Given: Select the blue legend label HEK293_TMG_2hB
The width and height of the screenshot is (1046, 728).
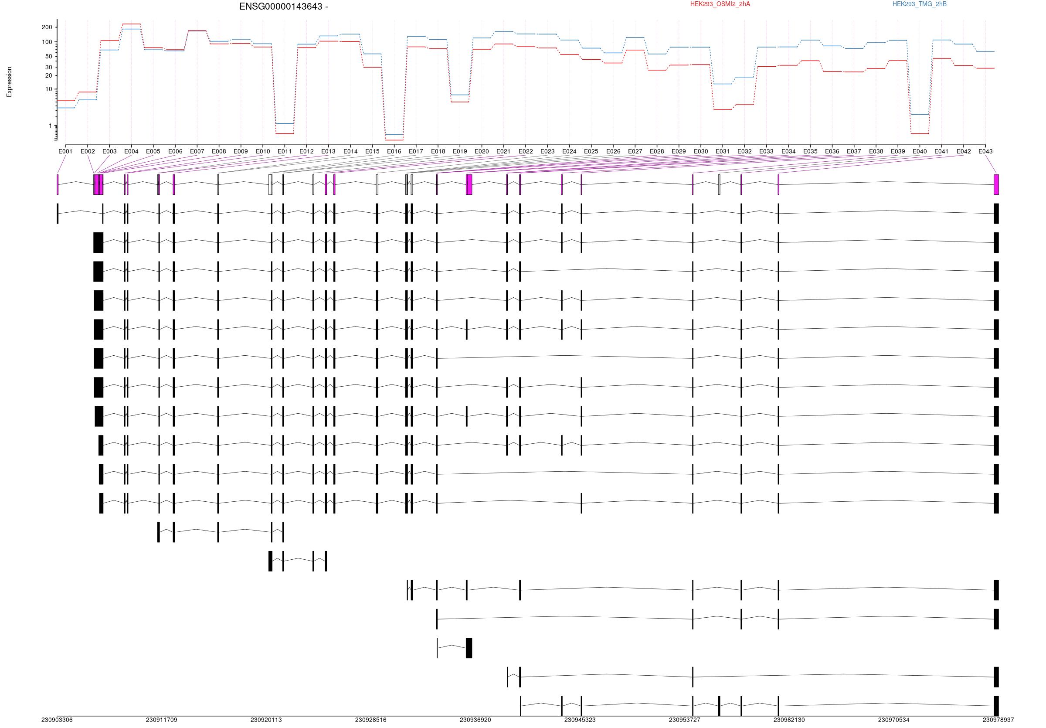Looking at the screenshot, I should coord(919,4).
